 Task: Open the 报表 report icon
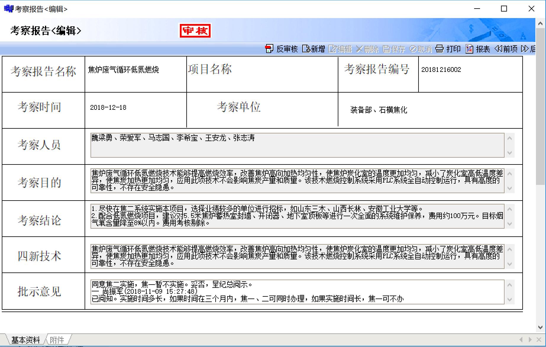point(469,49)
